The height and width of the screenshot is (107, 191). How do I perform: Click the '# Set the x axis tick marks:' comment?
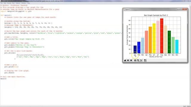tap(19, 51)
